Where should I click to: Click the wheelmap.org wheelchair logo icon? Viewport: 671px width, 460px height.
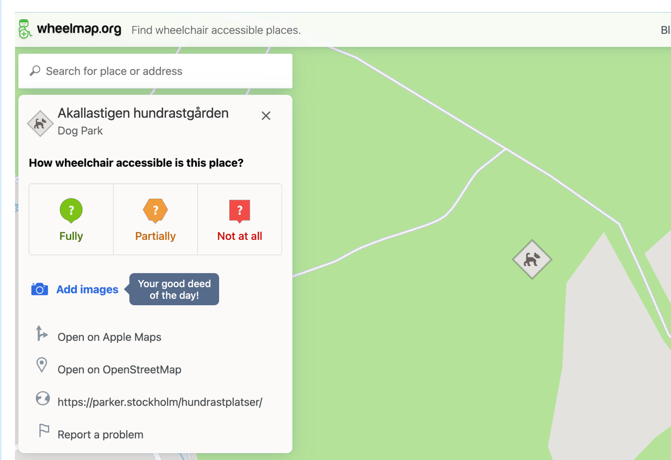click(24, 29)
